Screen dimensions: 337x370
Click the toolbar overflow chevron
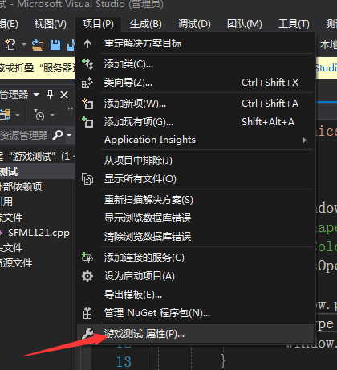(x=70, y=108)
